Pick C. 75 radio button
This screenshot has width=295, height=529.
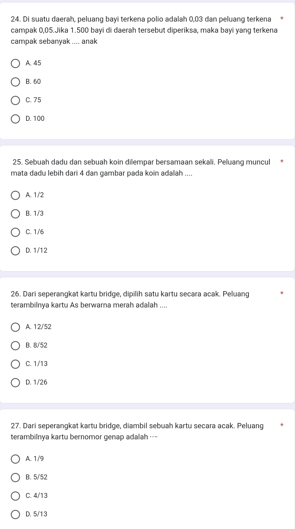pos(15,100)
